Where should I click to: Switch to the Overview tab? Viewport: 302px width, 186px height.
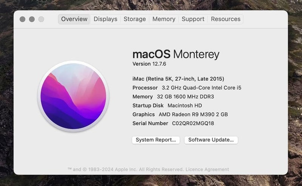[74, 19]
